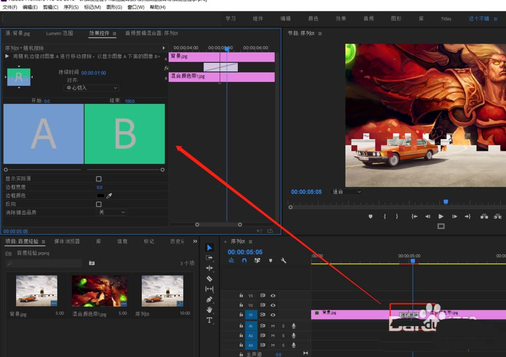Select the Pen tool in toolbar
Screen dimensions: 506x357
(x=209, y=299)
